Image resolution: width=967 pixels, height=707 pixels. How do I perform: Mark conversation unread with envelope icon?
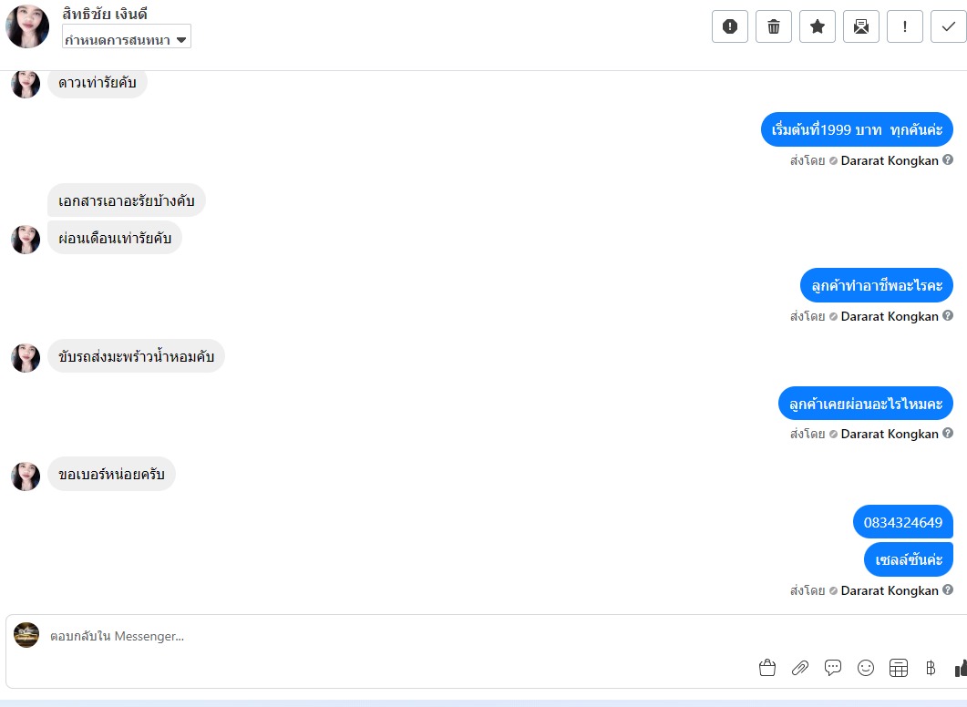[x=861, y=26]
